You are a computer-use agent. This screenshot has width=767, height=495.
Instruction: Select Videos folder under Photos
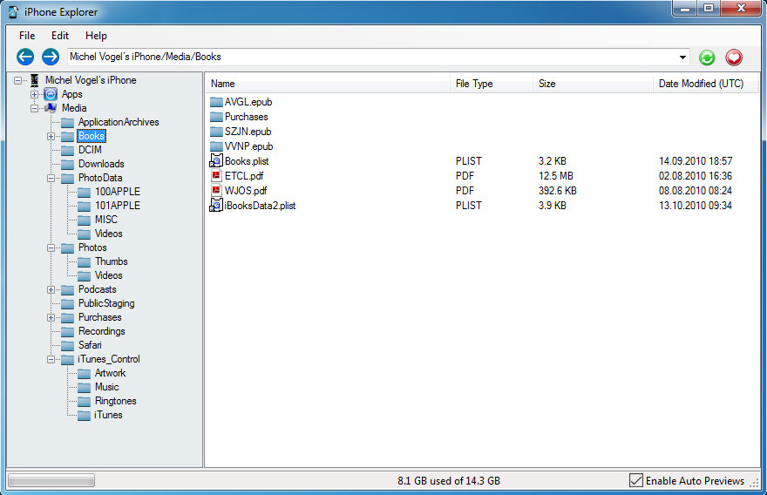pyautogui.click(x=108, y=276)
